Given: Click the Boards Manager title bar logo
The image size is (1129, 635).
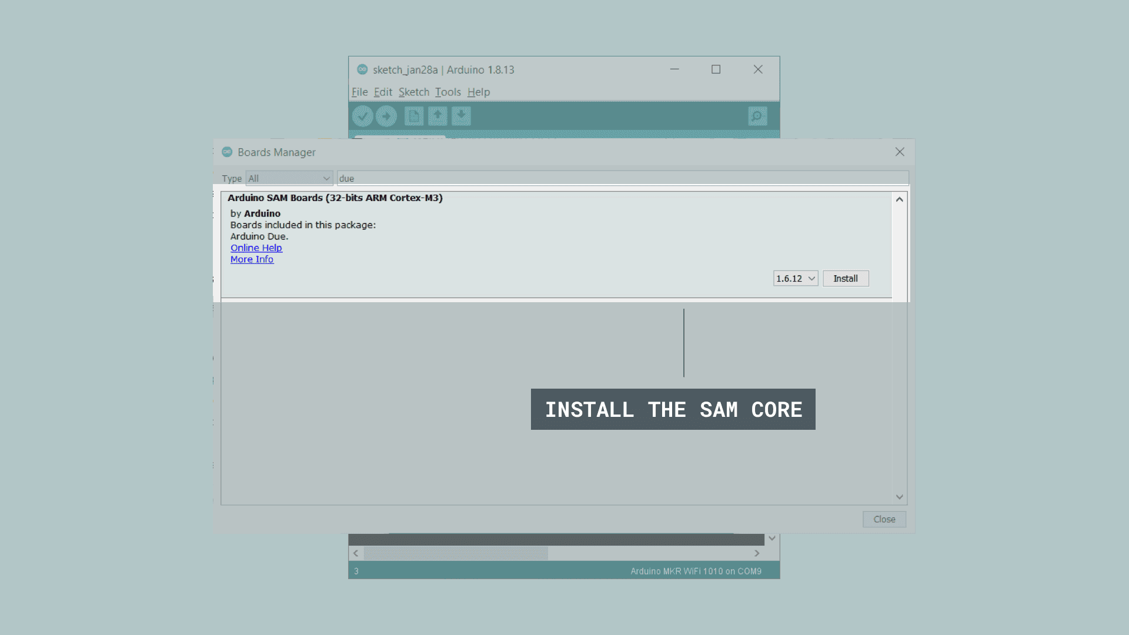Looking at the screenshot, I should tap(227, 152).
